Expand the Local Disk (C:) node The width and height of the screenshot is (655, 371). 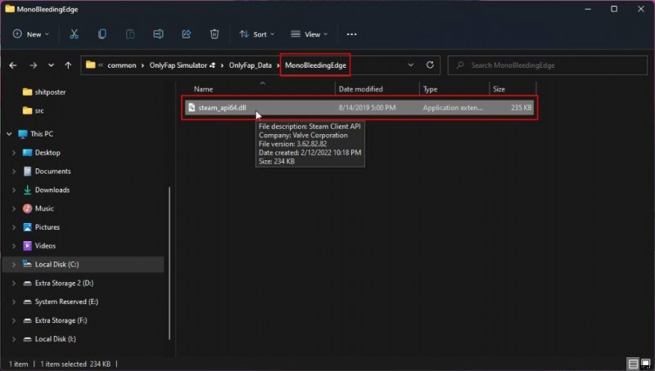14,265
